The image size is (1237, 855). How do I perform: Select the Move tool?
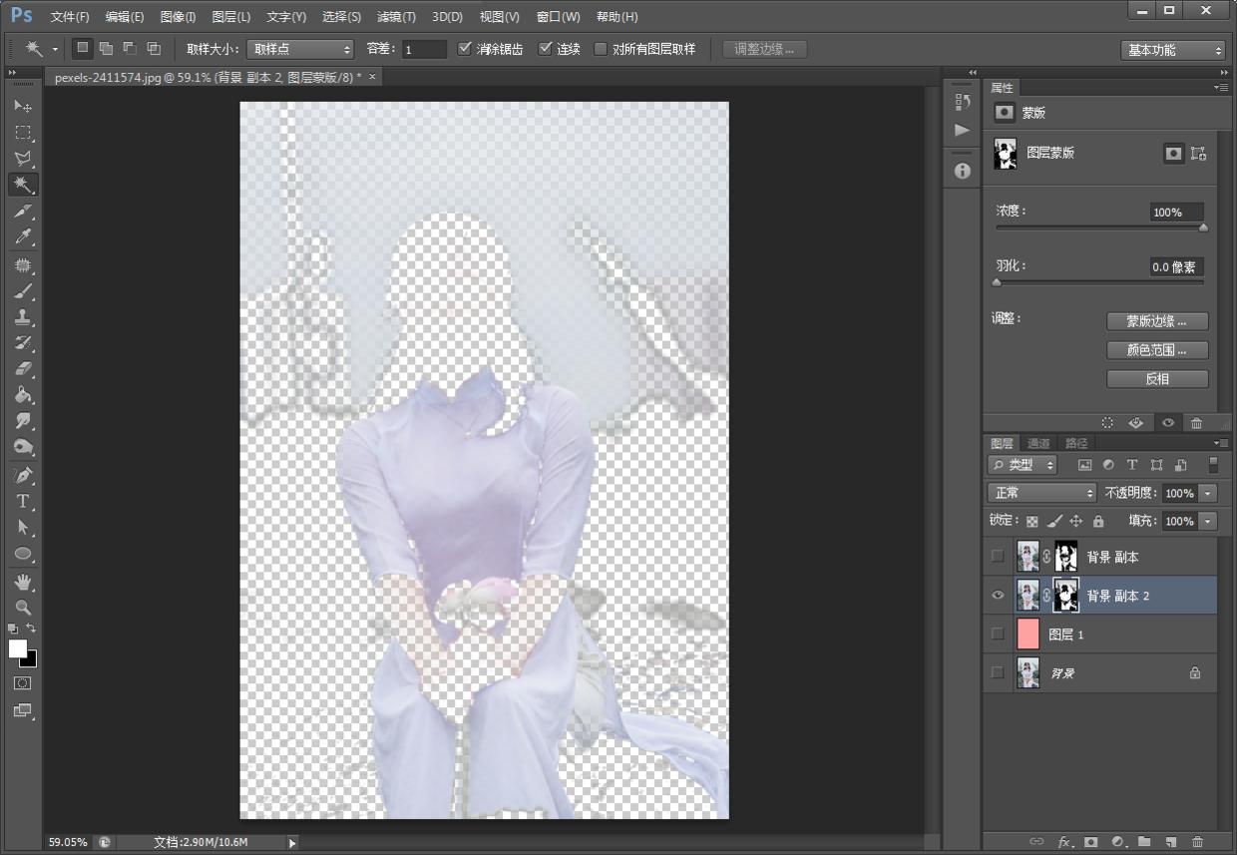23,107
